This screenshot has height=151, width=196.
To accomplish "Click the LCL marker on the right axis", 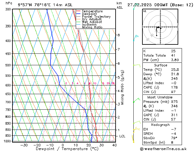I will (122, 136).
